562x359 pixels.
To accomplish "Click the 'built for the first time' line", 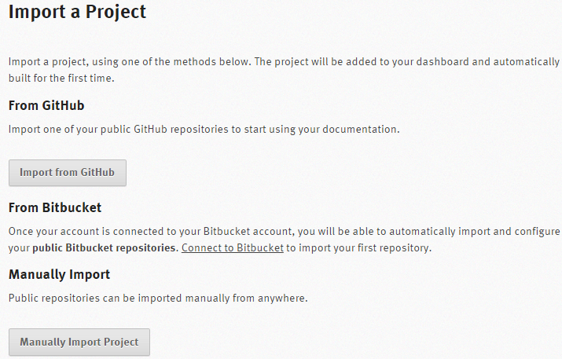I will tap(63, 79).
